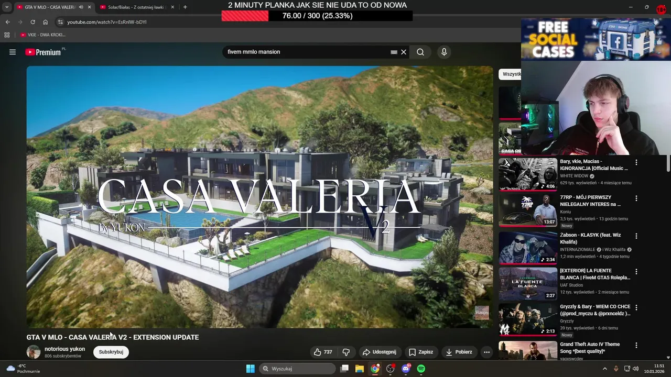The width and height of the screenshot is (671, 377).
Task: Open LA FUENTE BLANCA video thumbnail
Action: pos(528,284)
